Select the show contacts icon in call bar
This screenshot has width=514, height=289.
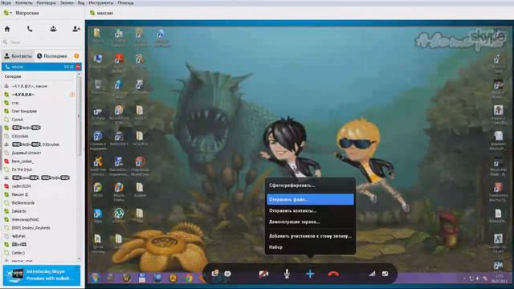[x=215, y=273]
